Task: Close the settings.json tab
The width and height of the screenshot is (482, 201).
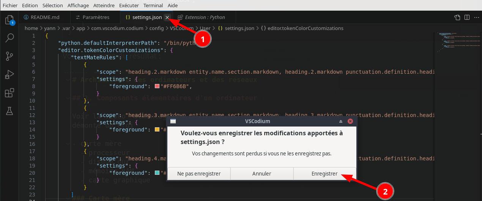Action: [167, 17]
